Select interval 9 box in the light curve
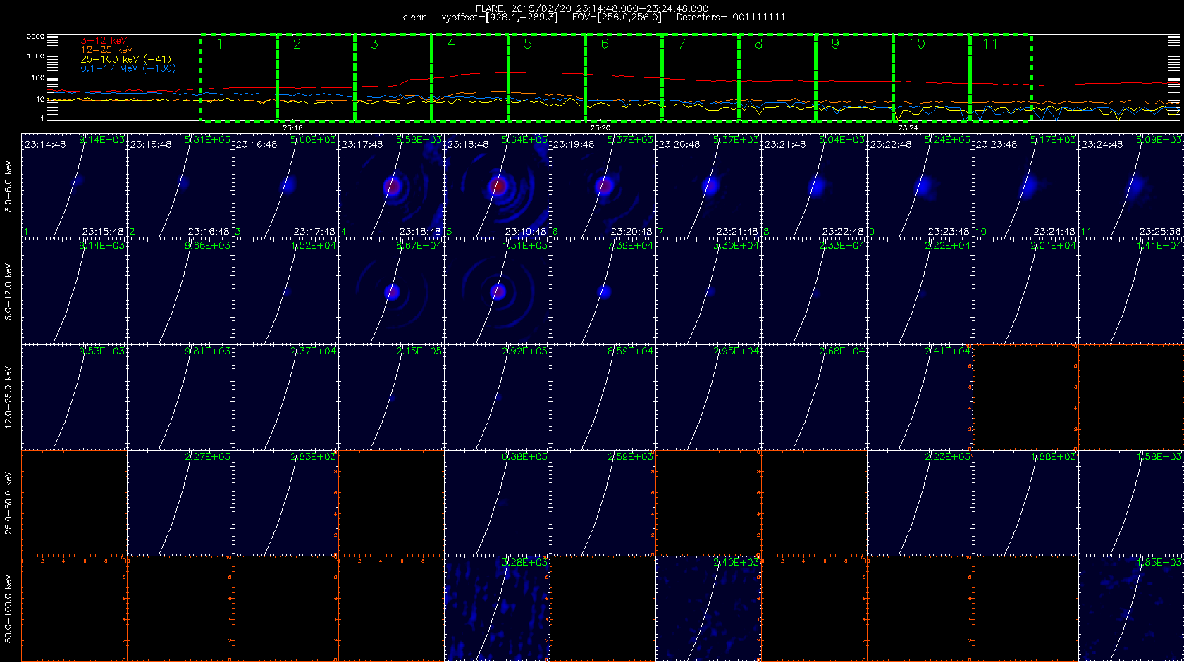Viewport: 1184px width, 662px height. click(854, 77)
